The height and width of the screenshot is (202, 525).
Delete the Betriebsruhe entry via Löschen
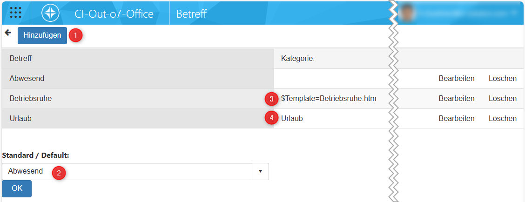[502, 99]
